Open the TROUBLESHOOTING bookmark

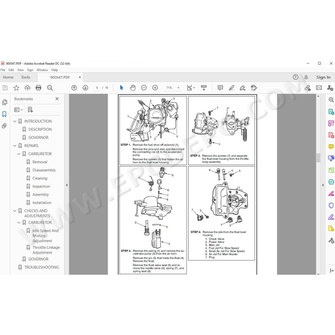pyautogui.click(x=42, y=267)
